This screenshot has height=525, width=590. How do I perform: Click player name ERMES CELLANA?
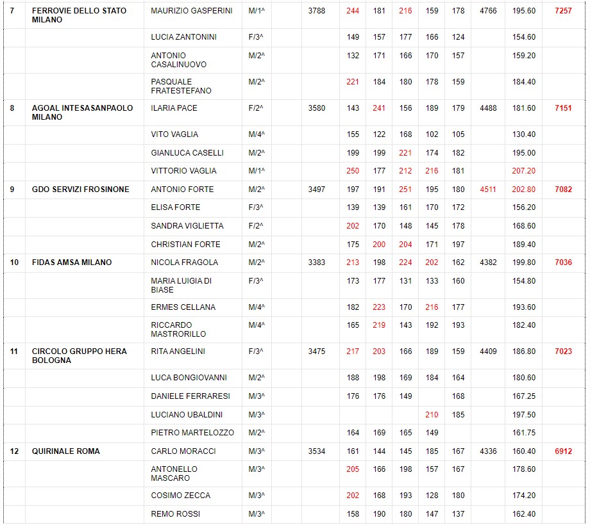click(x=183, y=307)
